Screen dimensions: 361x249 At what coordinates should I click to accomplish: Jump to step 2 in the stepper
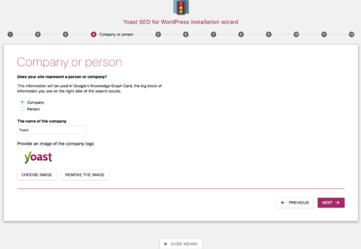click(38, 35)
